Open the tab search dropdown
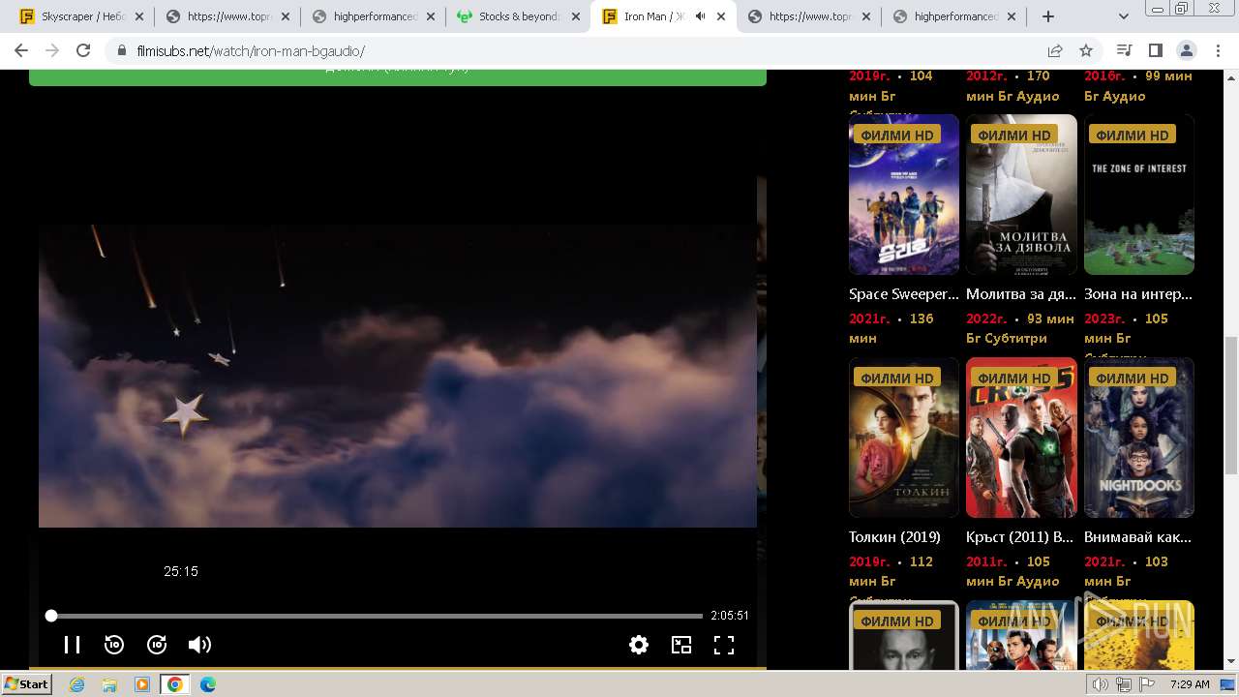Viewport: 1239px width, 697px height. click(x=1124, y=16)
